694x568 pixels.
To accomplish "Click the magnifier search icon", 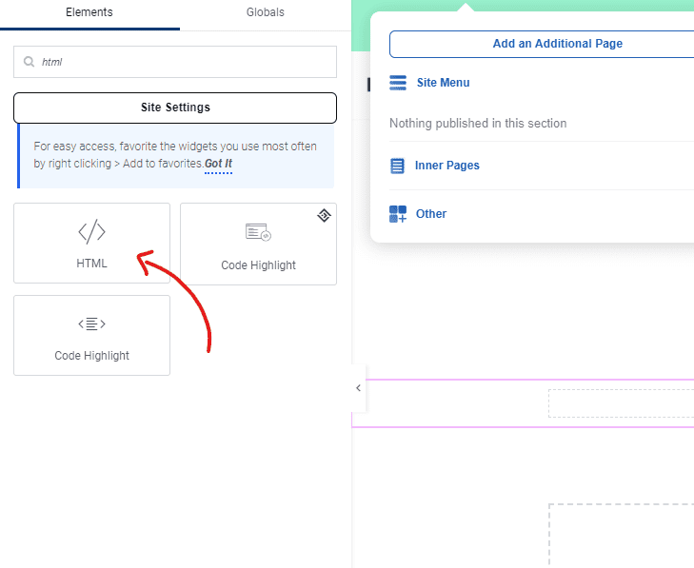I will tap(29, 62).
